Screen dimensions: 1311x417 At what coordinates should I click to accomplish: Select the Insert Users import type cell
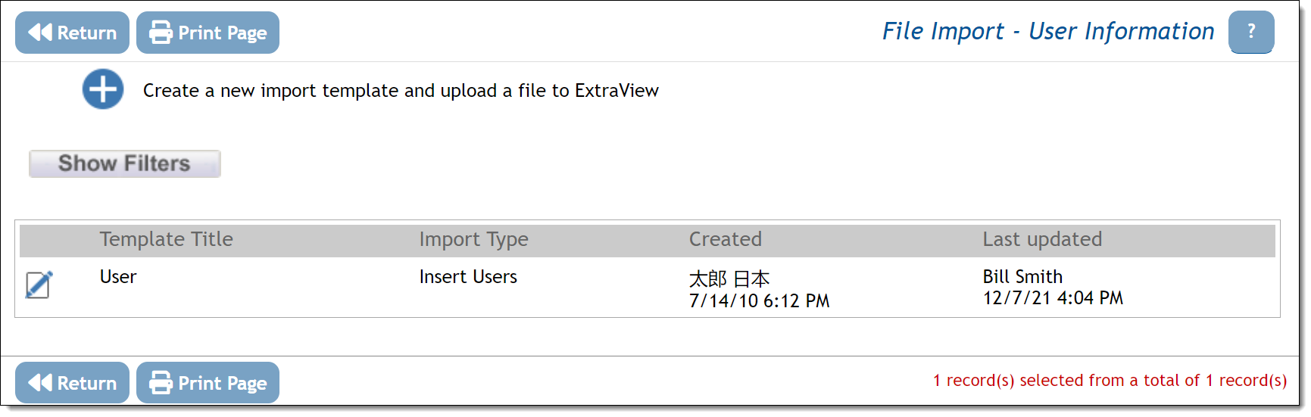point(468,277)
